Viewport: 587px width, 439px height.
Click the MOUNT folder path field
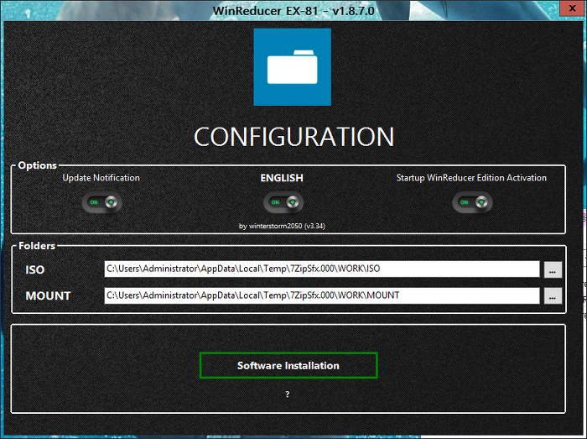tap(322, 295)
